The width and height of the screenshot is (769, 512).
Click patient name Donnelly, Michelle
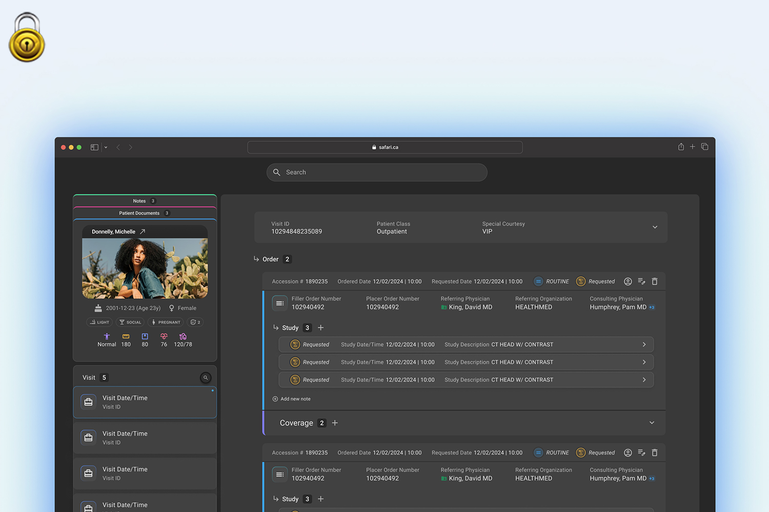[113, 232]
